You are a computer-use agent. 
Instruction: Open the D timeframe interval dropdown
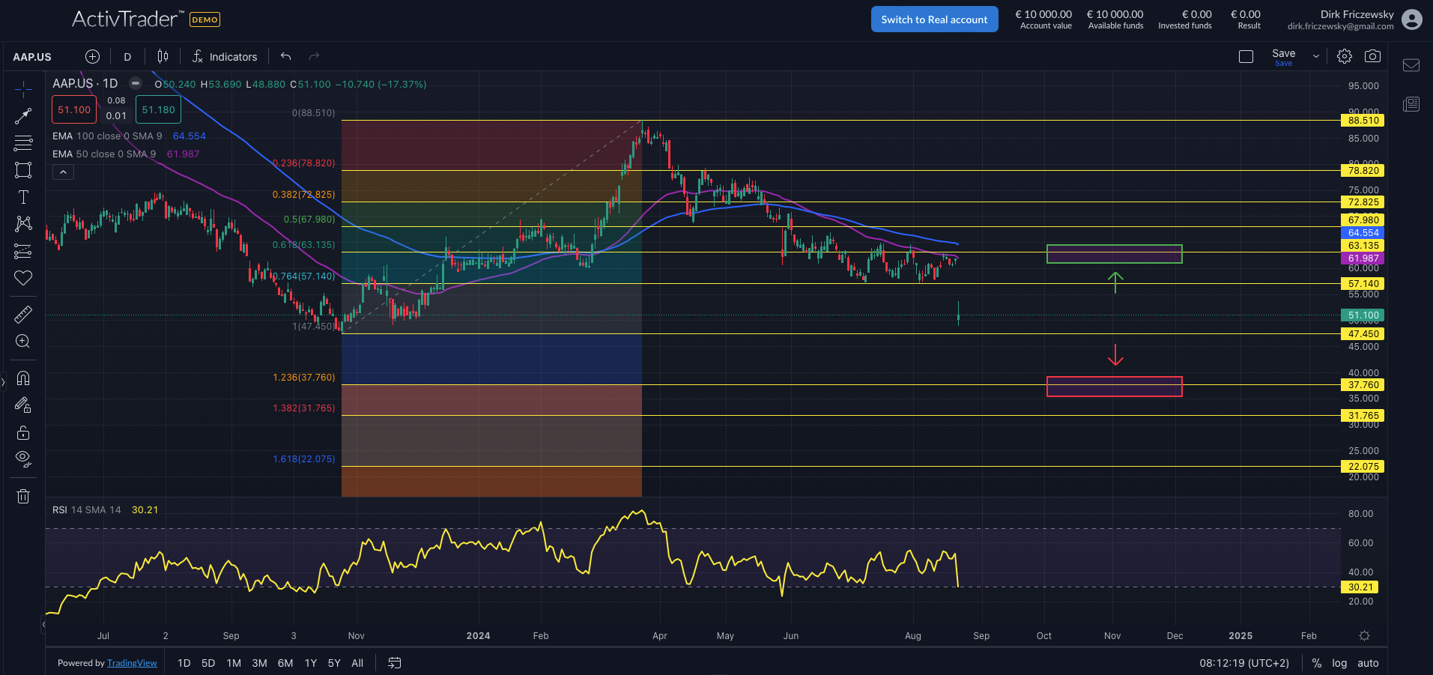pos(127,57)
